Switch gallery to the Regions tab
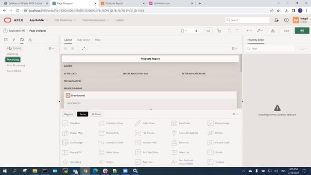The height and width of the screenshot is (175, 311). (x=69, y=114)
